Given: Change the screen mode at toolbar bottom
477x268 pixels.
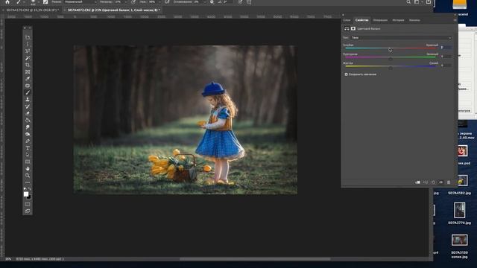Looking at the screenshot, I should pos(28,211).
